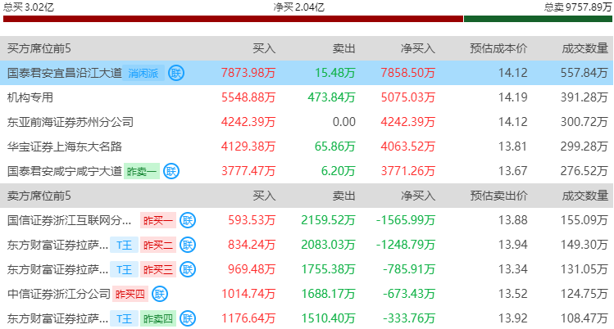Click the 473.84万 sell value

332,97
